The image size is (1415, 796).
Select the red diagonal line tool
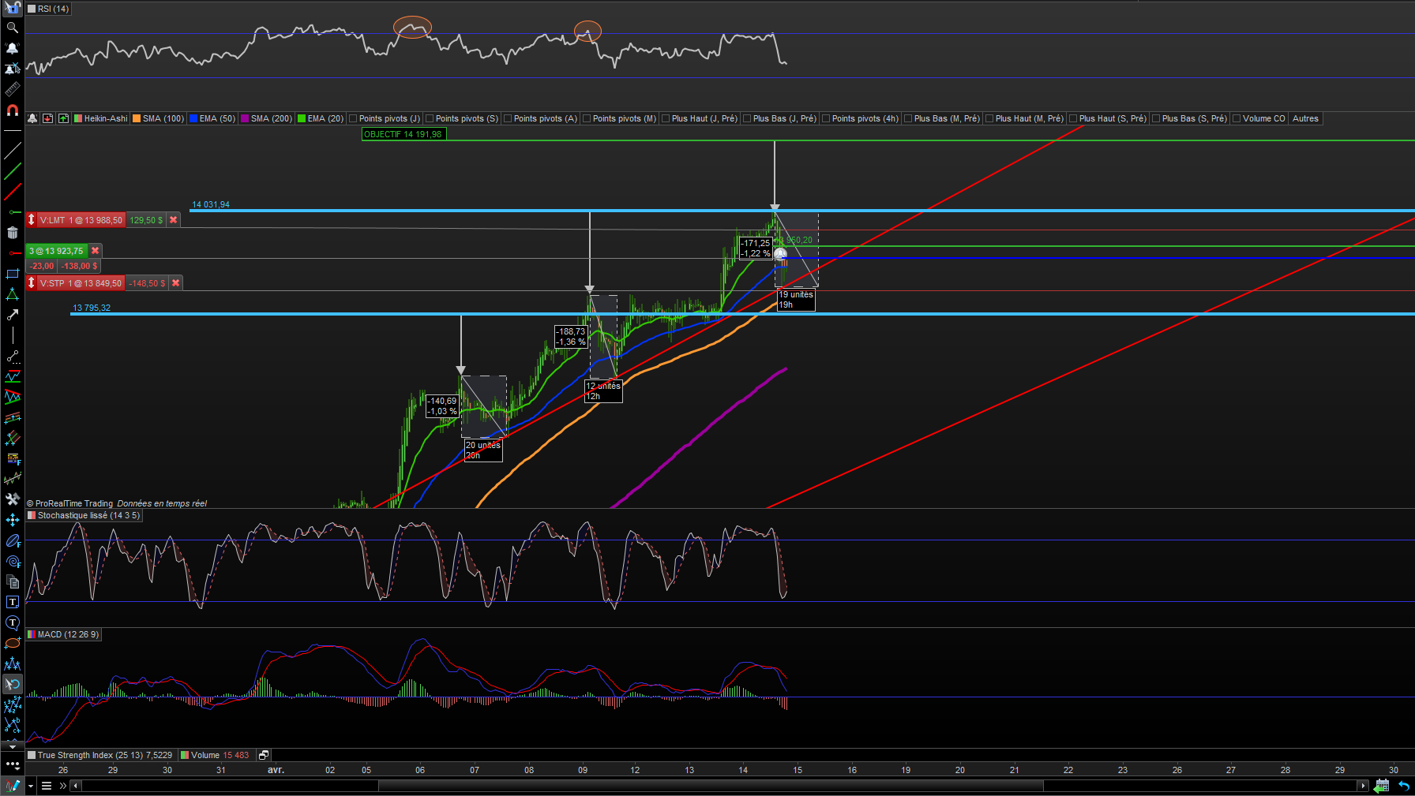(12, 192)
